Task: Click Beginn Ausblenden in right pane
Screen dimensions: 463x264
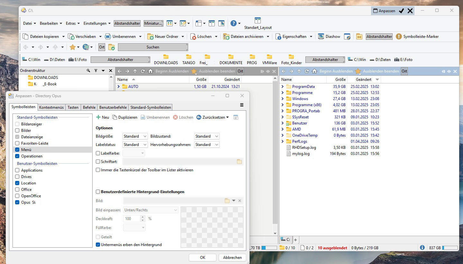Action: 336,71
